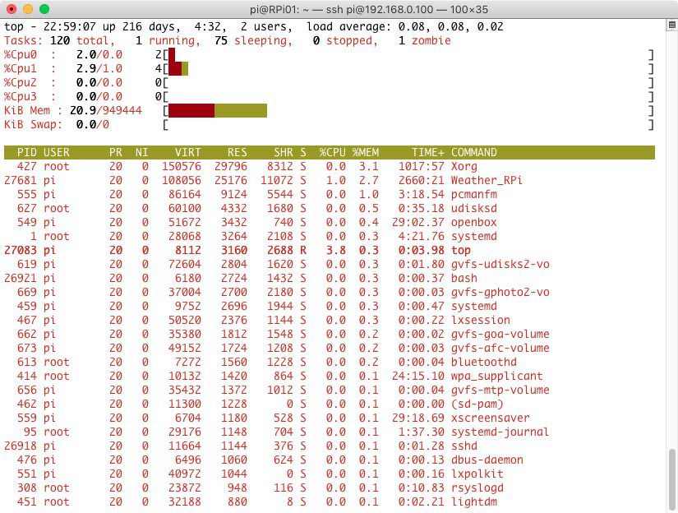The width and height of the screenshot is (678, 513).
Task: Click the PID column header
Action: 27,152
